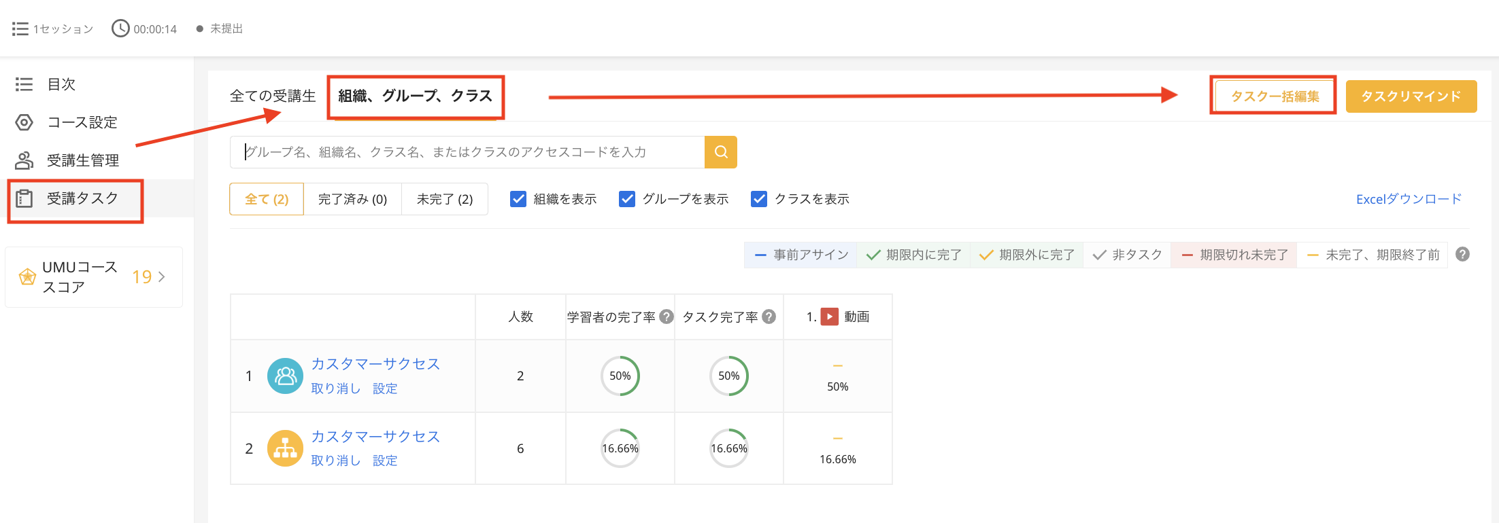The width and height of the screenshot is (1499, 523).
Task: Open 受講生管理 in the sidebar
Action: point(82,160)
